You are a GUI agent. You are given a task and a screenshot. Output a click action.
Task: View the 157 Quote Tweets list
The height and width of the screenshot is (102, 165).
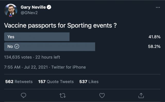56,81
